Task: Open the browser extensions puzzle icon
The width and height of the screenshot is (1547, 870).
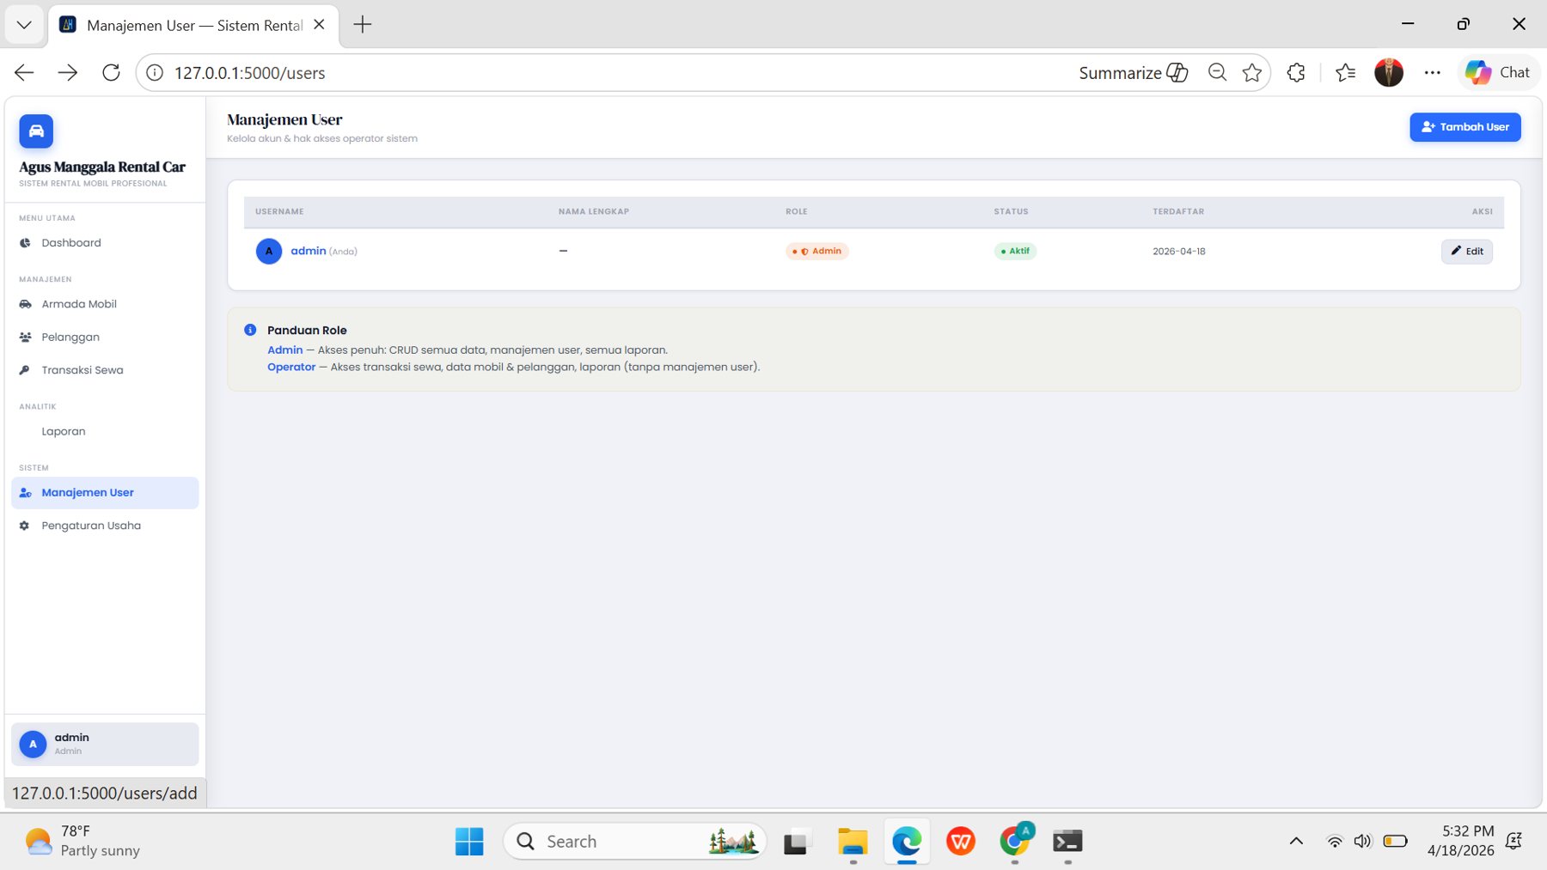Action: (x=1296, y=73)
